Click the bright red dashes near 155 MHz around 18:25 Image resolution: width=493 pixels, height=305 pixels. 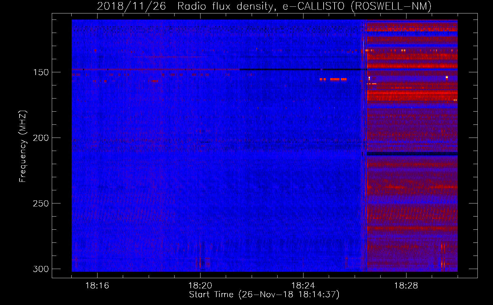[x=333, y=79]
